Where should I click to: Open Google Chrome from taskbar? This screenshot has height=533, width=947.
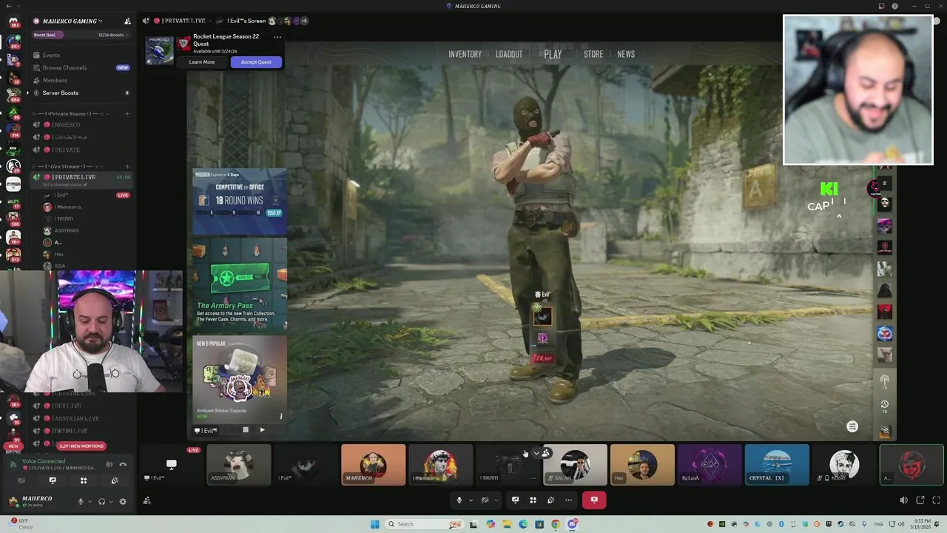[x=556, y=524]
